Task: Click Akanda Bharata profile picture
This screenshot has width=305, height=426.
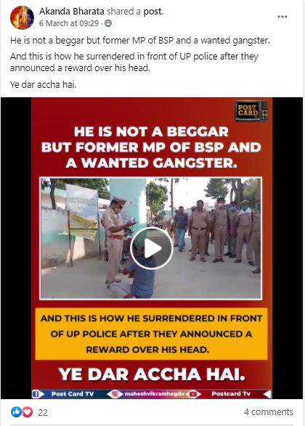Action: click(x=22, y=17)
